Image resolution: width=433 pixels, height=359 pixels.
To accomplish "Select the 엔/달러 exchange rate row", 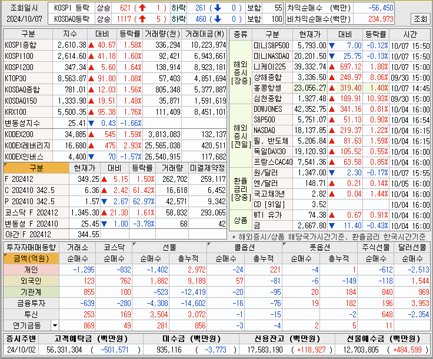I will [341, 184].
